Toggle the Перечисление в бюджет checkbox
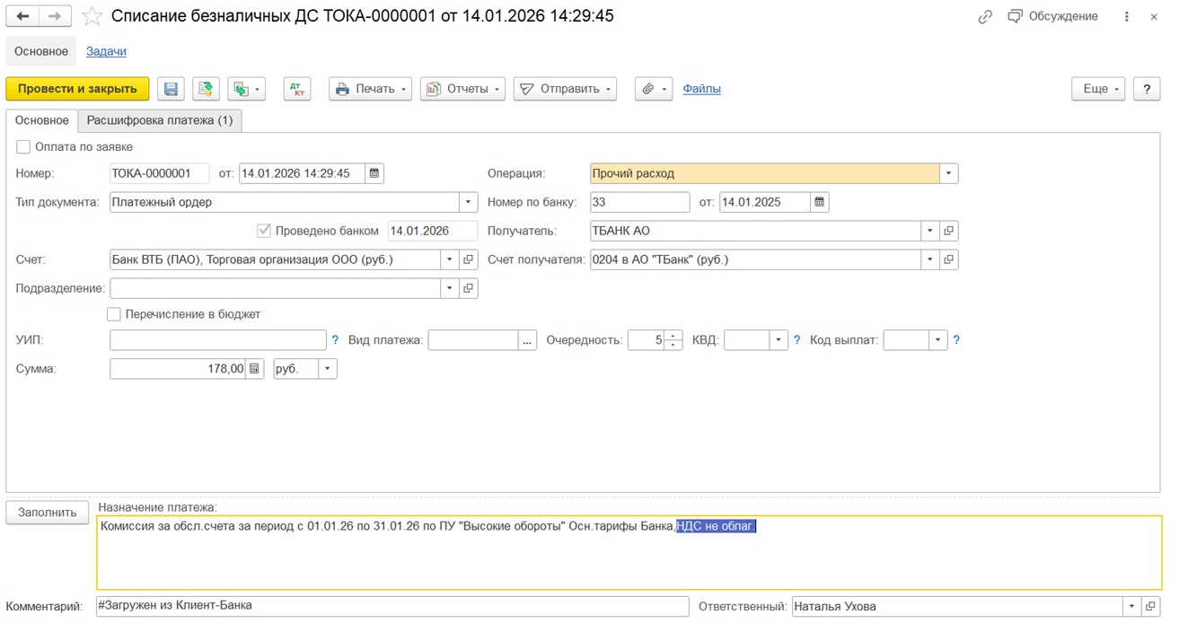 point(114,314)
